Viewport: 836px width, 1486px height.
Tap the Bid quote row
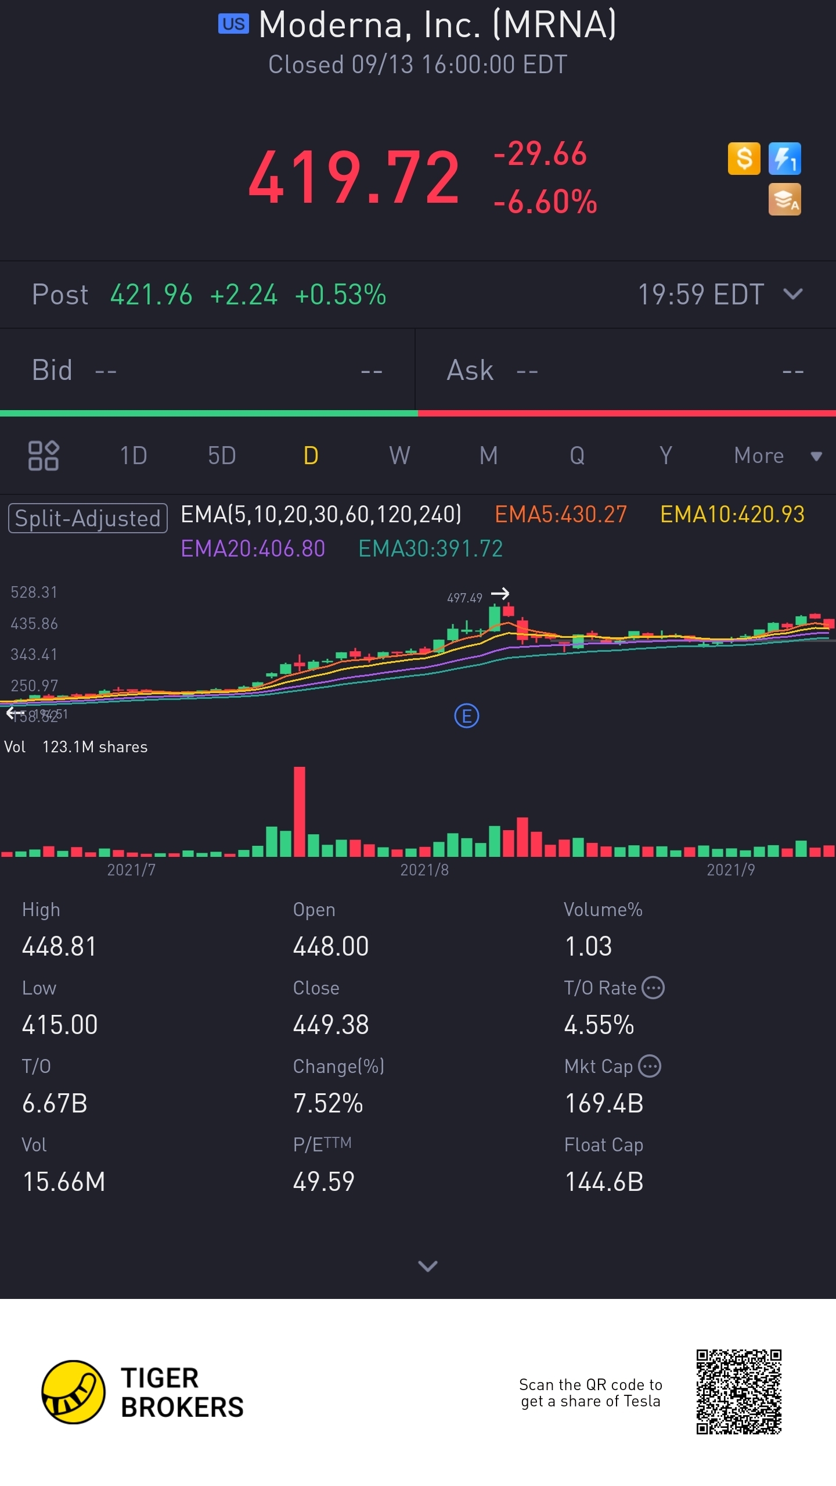click(207, 370)
